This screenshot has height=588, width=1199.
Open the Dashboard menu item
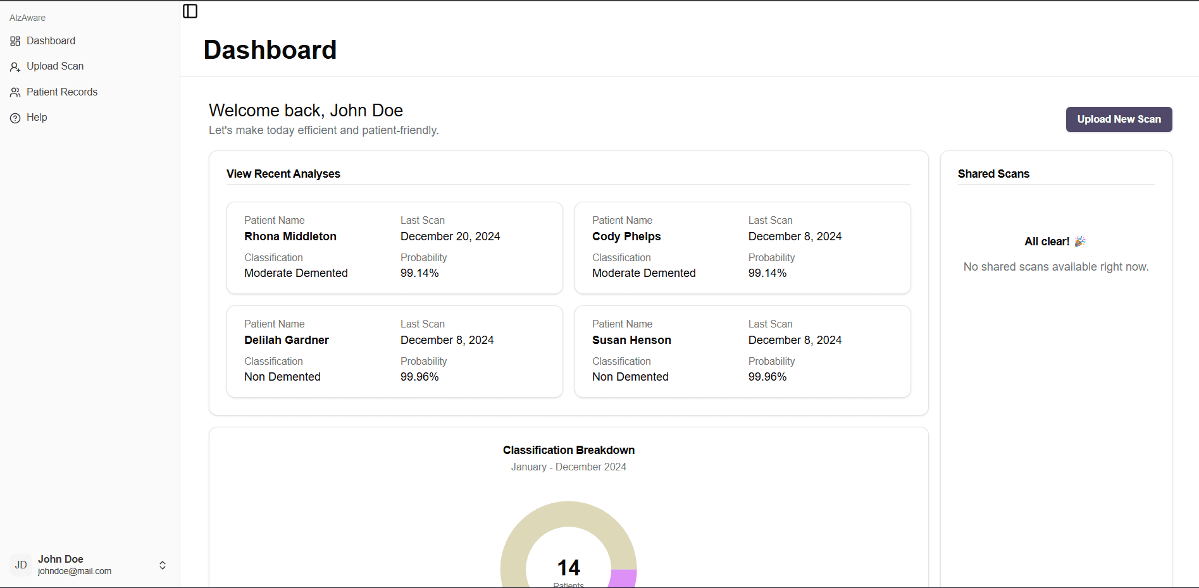(x=51, y=41)
